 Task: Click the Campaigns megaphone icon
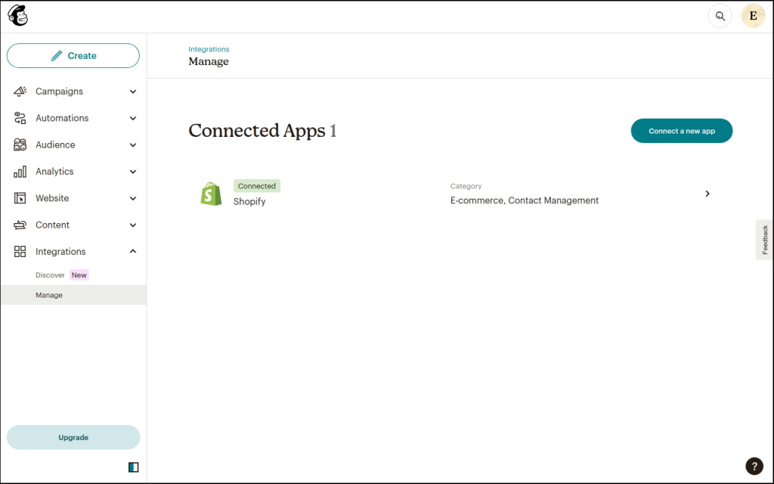(20, 92)
